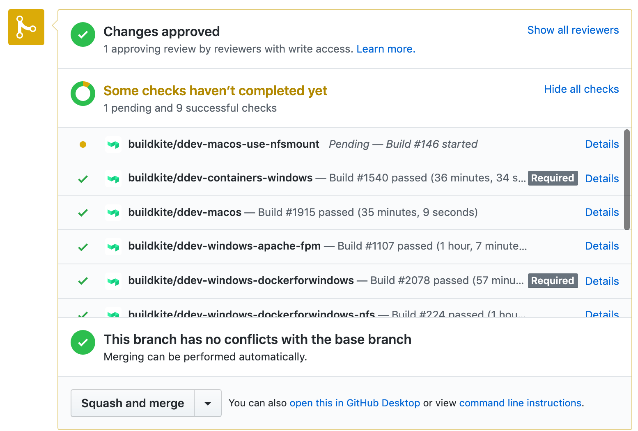Open Details for the pending ddev-macos-use-nfsmount build
The image size is (638, 431).
click(602, 144)
